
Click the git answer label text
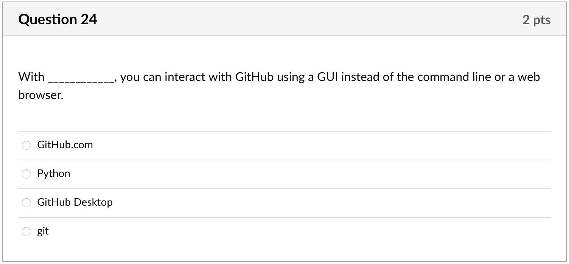pyautogui.click(x=43, y=231)
